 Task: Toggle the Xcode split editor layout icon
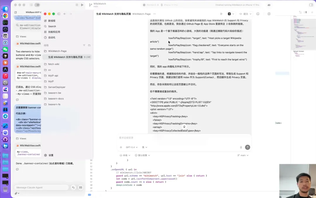pos(306,12)
